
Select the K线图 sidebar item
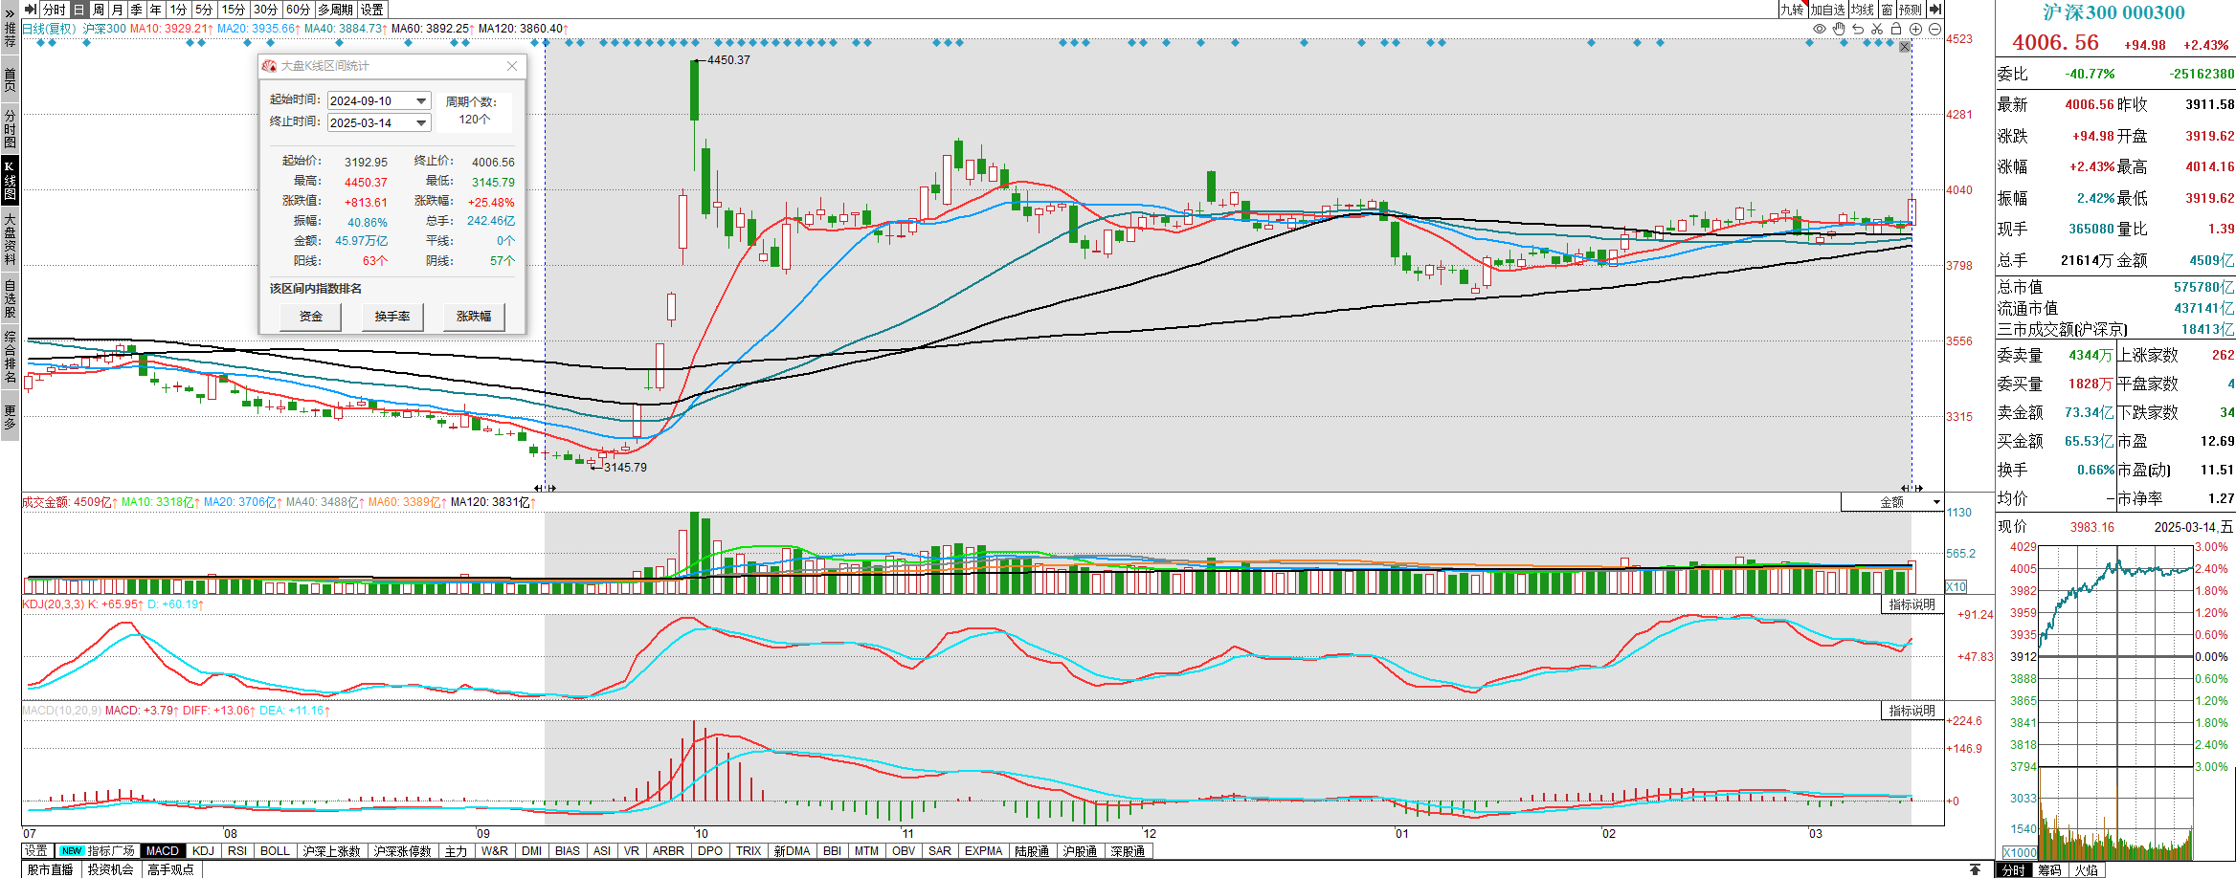10,181
